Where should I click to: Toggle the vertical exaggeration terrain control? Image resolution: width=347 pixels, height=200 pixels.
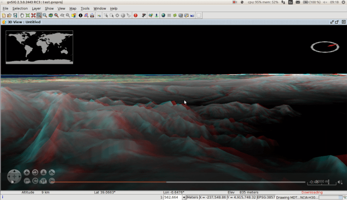click(52, 173)
